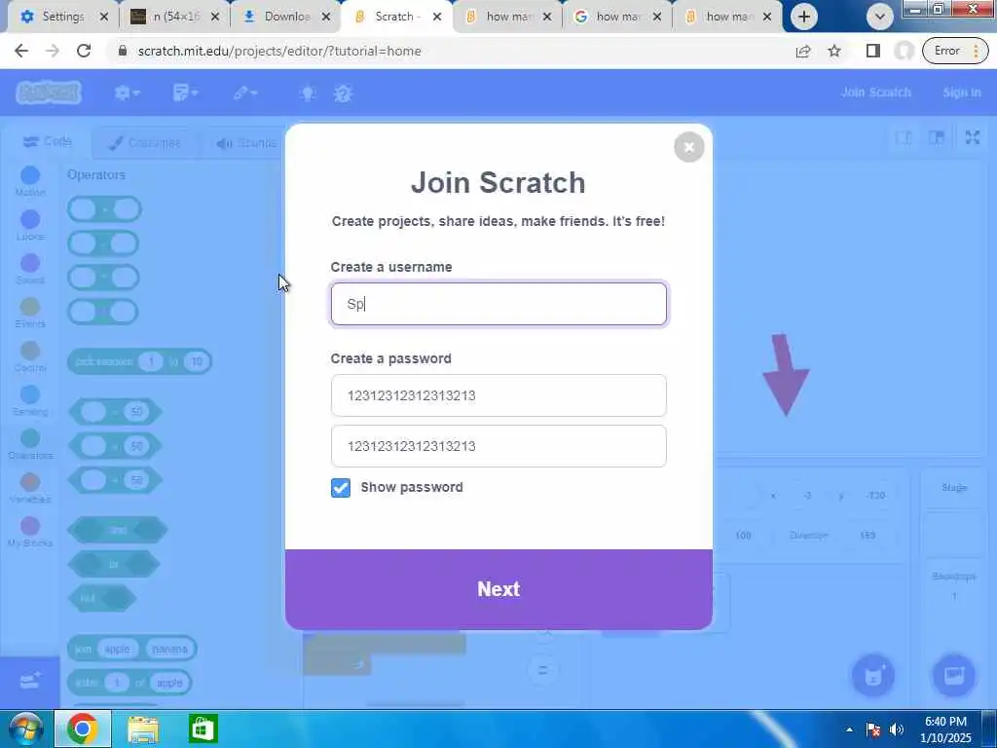Switch to the Google search browser tab
The image size is (997, 748).
coord(616,17)
